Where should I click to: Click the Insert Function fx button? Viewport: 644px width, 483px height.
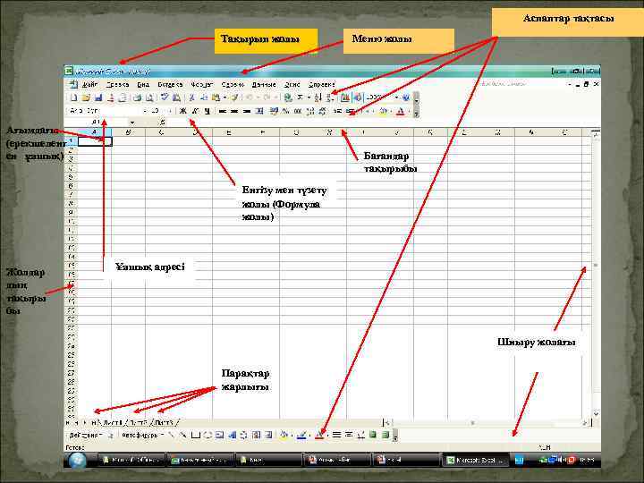click(x=163, y=122)
